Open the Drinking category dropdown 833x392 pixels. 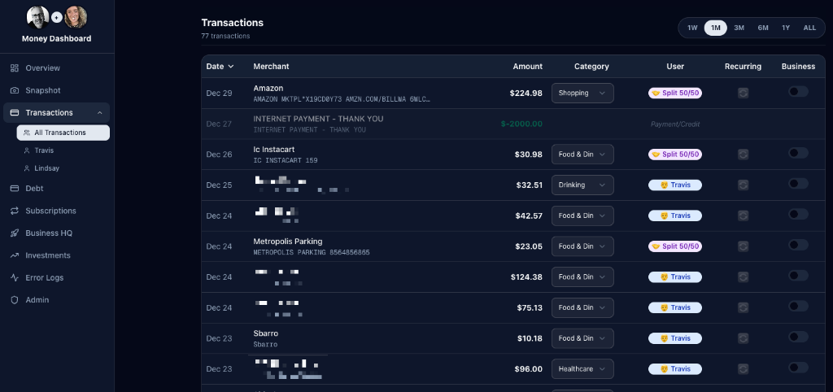(x=582, y=185)
